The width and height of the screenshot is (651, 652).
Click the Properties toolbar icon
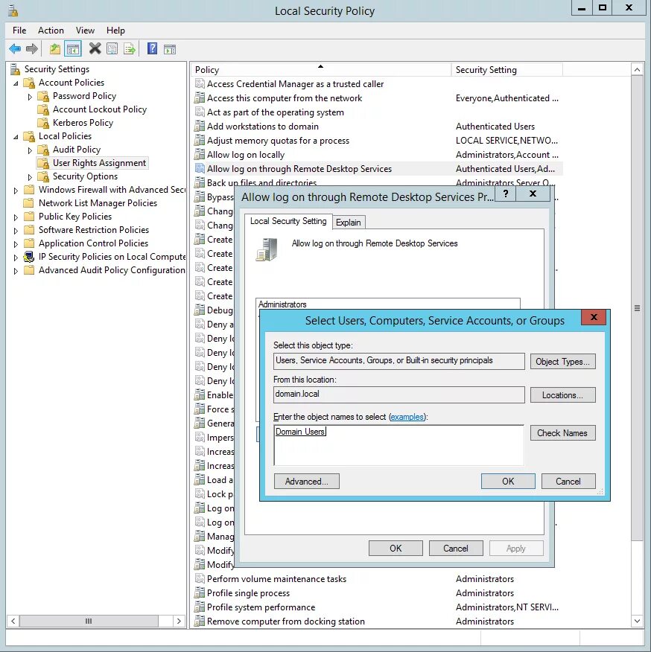(x=112, y=49)
